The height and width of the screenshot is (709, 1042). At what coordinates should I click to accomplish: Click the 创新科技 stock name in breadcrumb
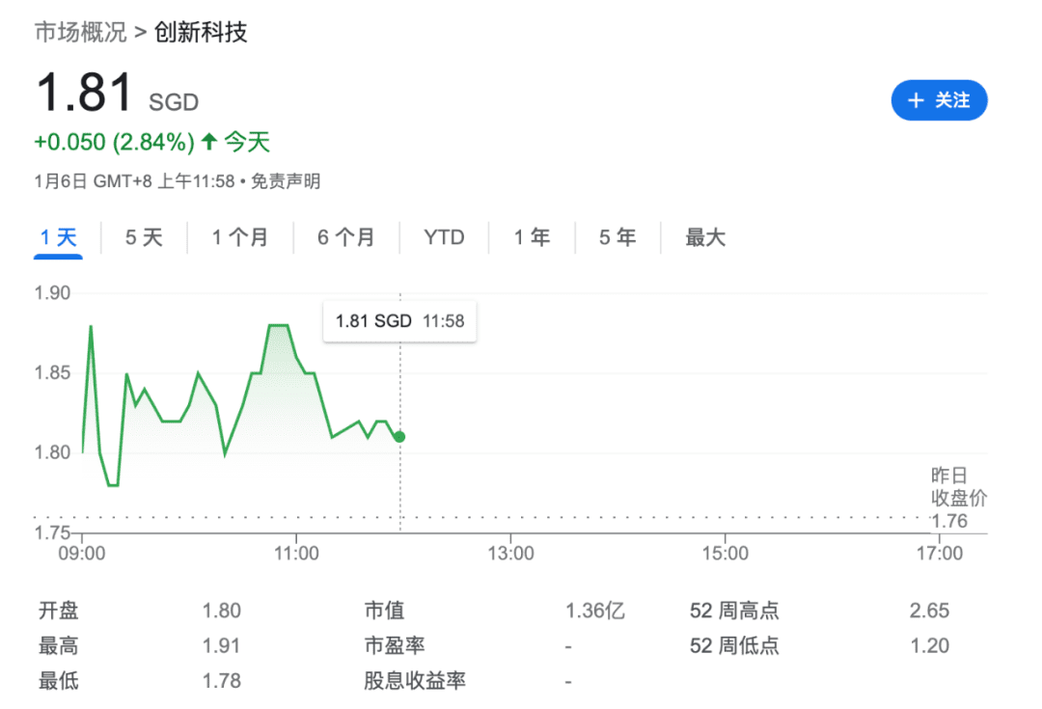(201, 32)
